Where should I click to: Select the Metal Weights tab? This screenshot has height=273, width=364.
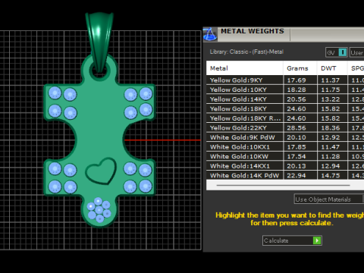click(253, 31)
